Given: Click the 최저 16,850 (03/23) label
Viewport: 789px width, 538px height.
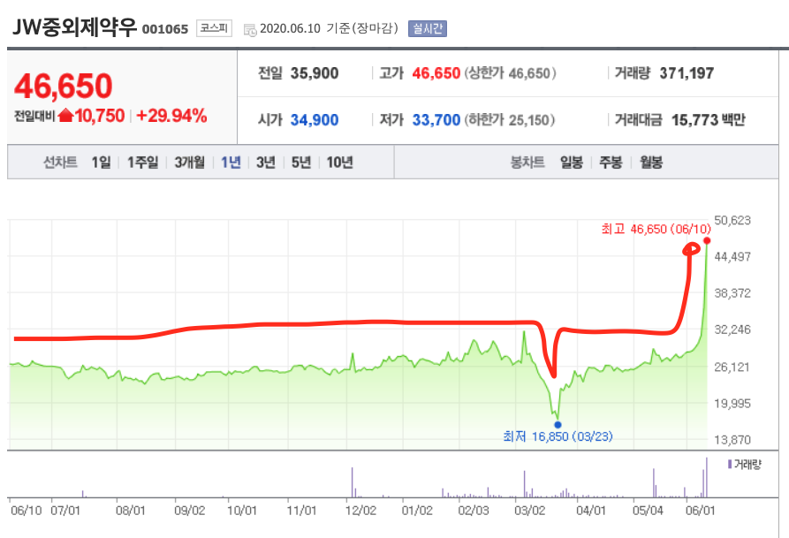Looking at the screenshot, I should [558, 436].
